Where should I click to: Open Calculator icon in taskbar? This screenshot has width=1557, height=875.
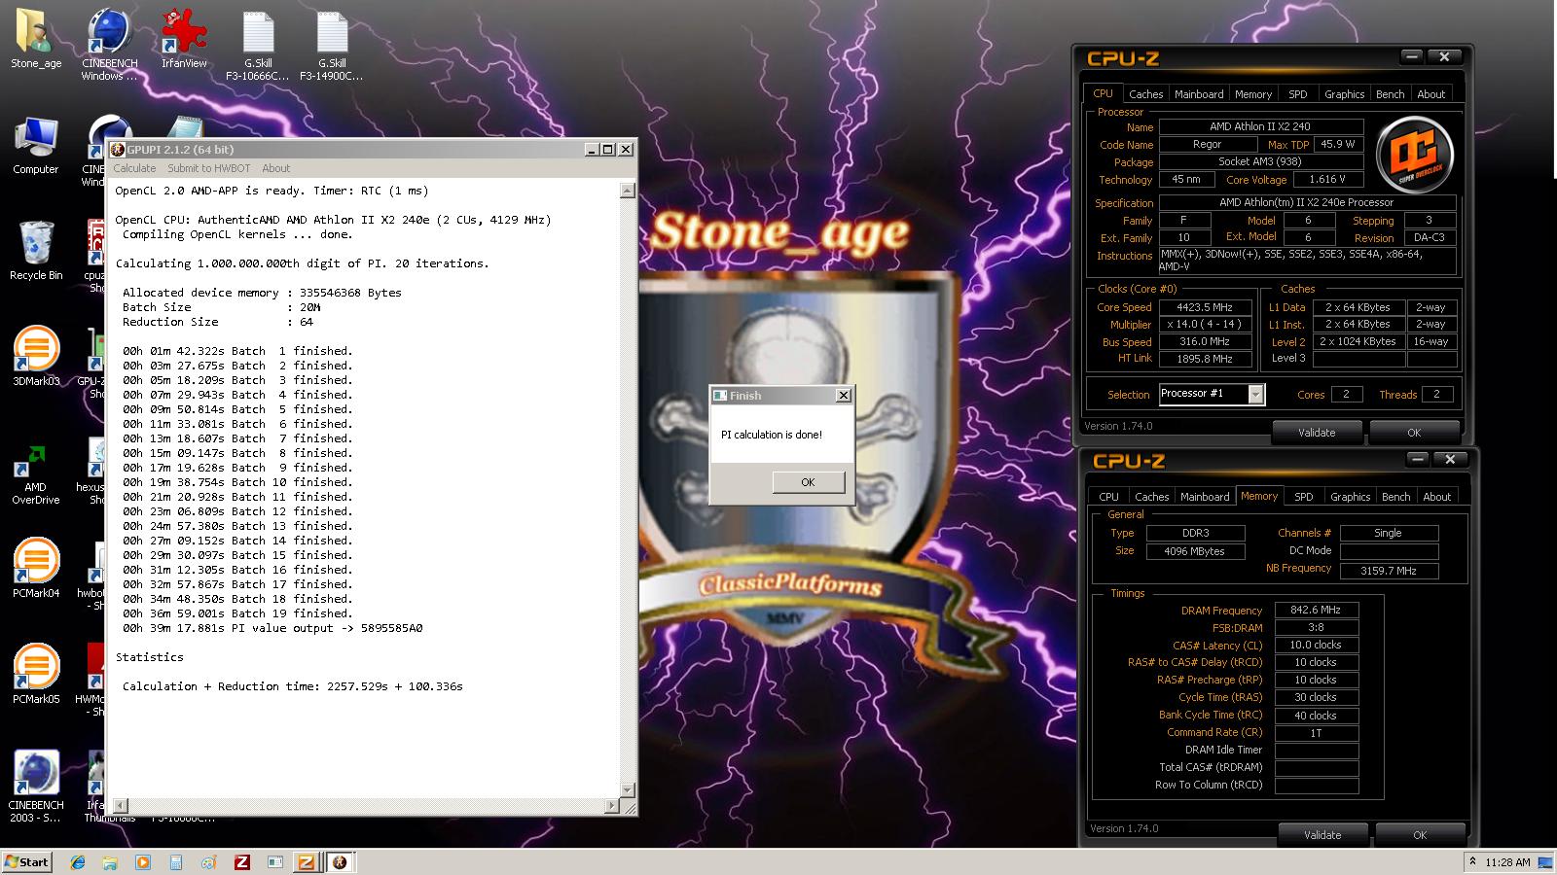pyautogui.click(x=176, y=862)
